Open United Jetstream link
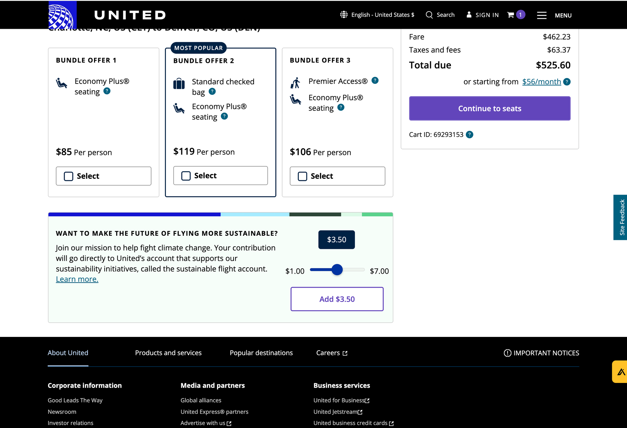Screen dimensions: 627x428 point(338,412)
